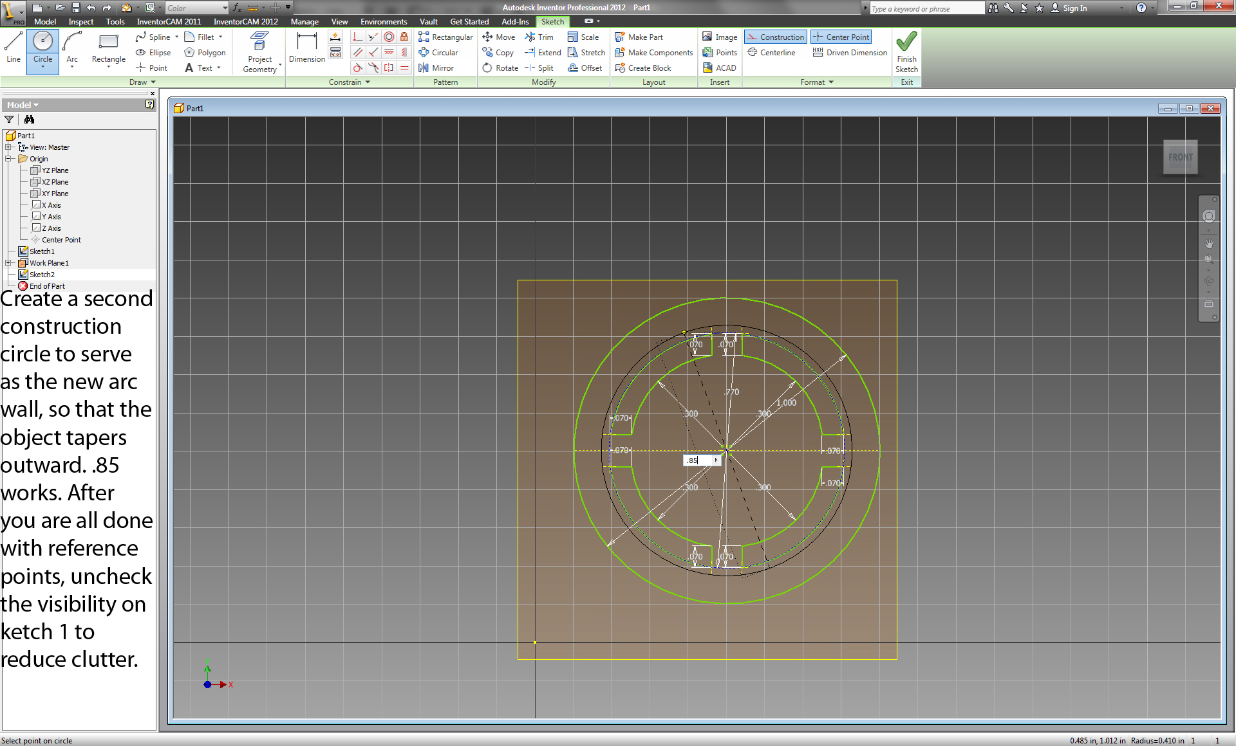This screenshot has width=1236, height=746.
Task: Expand the Origin folder in browser
Action: click(9, 159)
